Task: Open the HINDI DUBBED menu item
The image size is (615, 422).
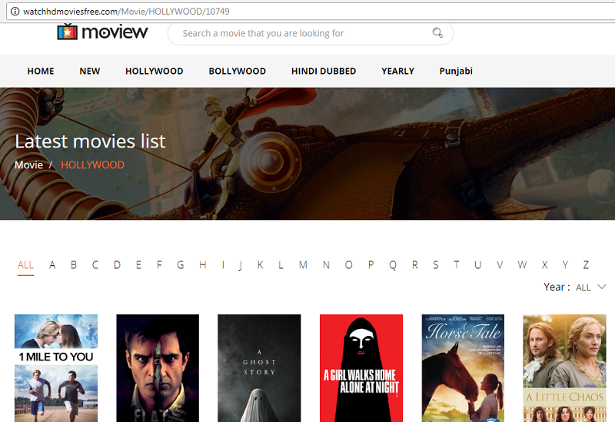Action: (x=324, y=71)
